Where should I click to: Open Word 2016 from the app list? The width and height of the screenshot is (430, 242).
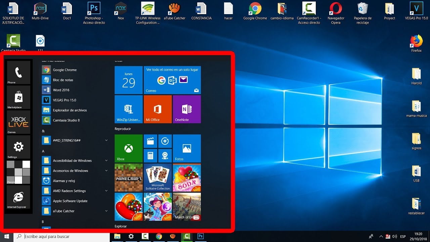point(61,90)
